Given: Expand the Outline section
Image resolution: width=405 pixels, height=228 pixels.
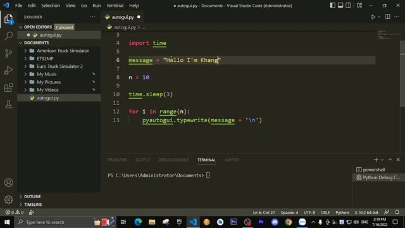Looking at the screenshot, I should [59, 197].
